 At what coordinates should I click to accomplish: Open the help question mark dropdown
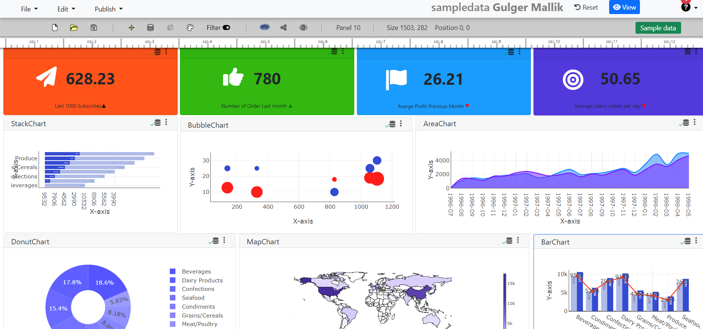tap(688, 7)
